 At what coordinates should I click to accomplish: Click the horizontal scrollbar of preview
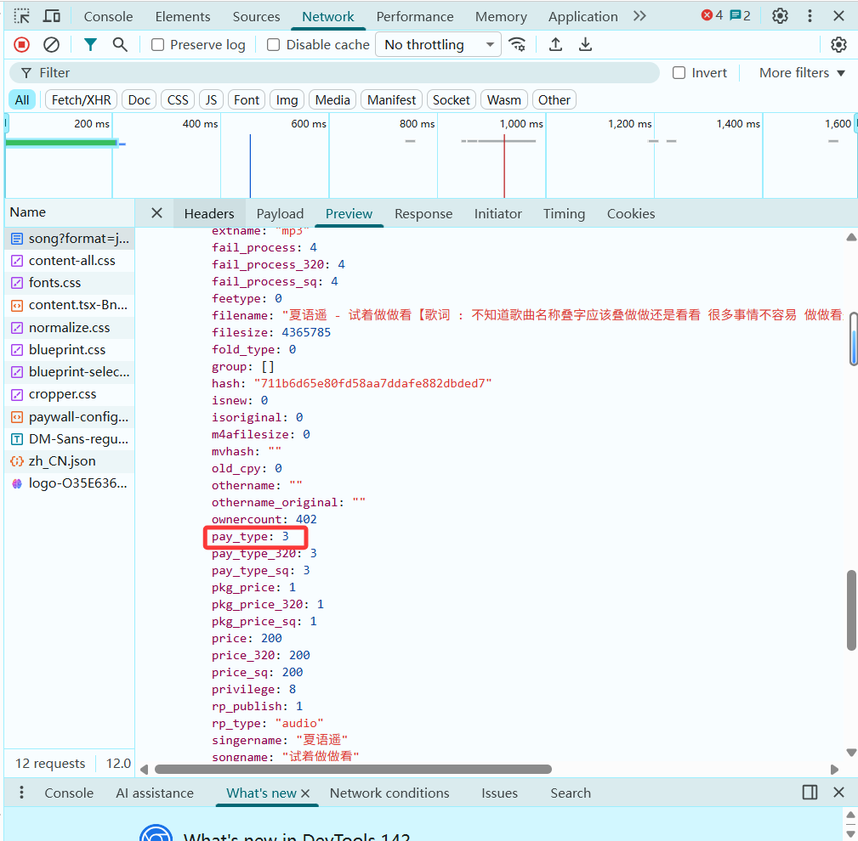click(353, 770)
